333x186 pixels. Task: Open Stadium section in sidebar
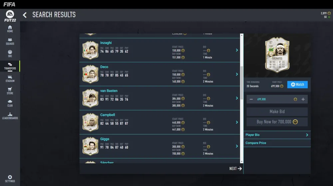[x=10, y=79]
